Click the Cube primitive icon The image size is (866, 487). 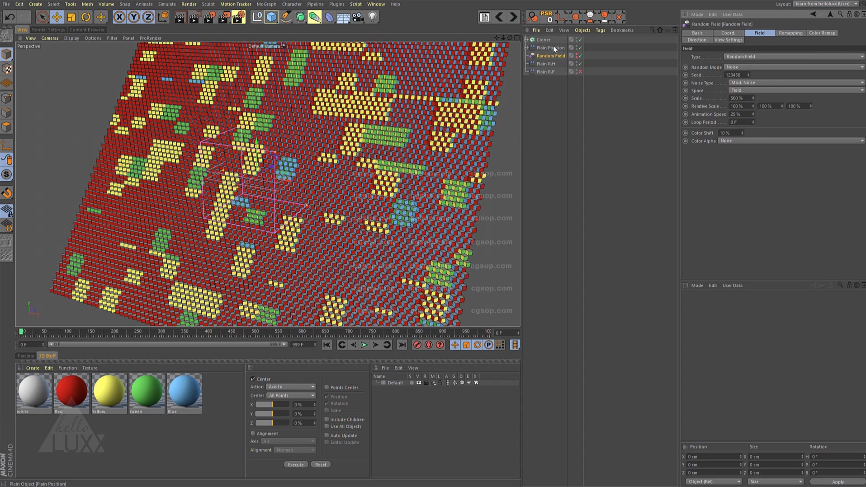coord(271,17)
